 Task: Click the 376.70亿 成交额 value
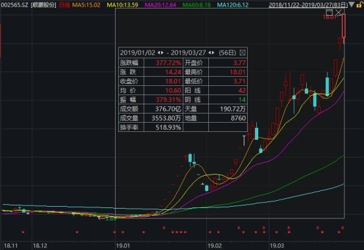pyautogui.click(x=168, y=109)
